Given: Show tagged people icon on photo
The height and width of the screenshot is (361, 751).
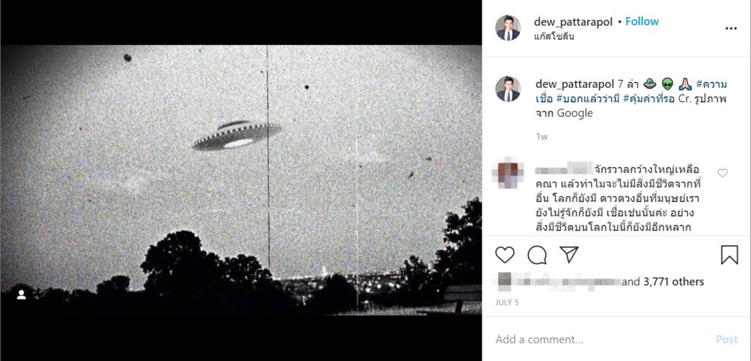Looking at the screenshot, I should pos(21,295).
